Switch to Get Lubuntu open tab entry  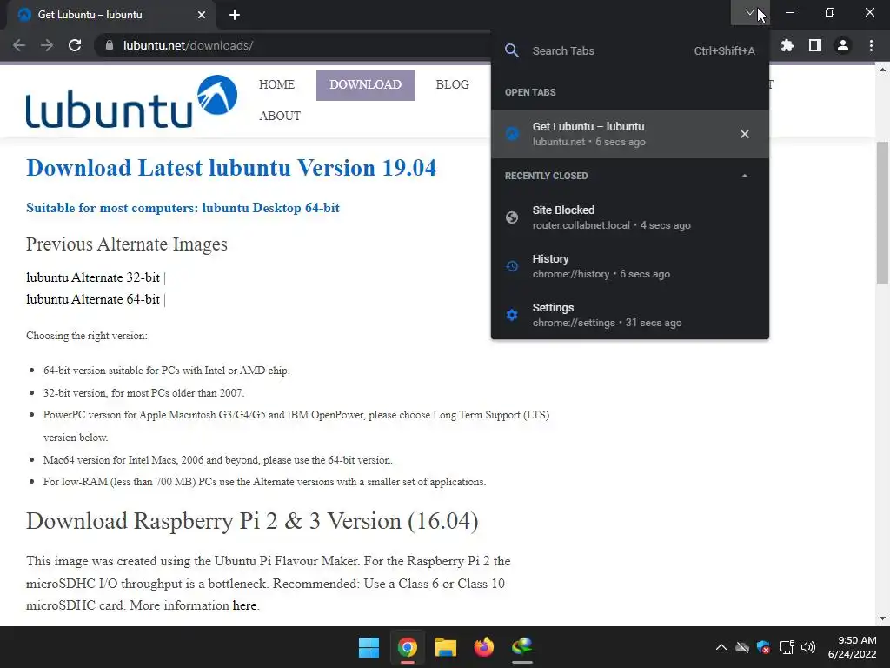tap(630, 134)
